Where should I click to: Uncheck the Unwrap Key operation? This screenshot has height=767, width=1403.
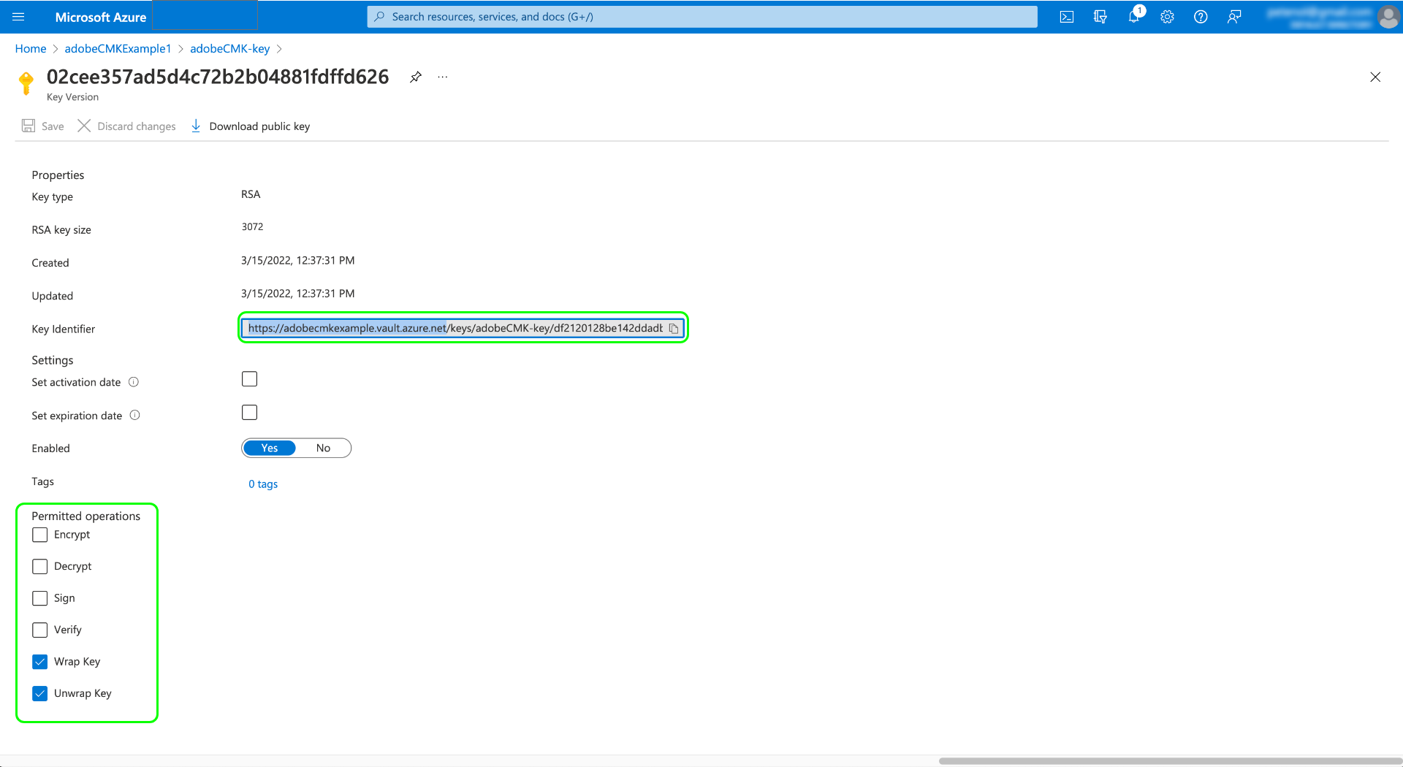point(40,693)
